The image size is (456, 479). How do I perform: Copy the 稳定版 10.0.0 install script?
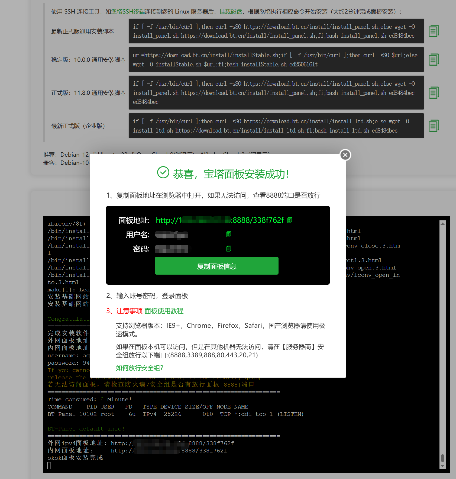coord(434,60)
